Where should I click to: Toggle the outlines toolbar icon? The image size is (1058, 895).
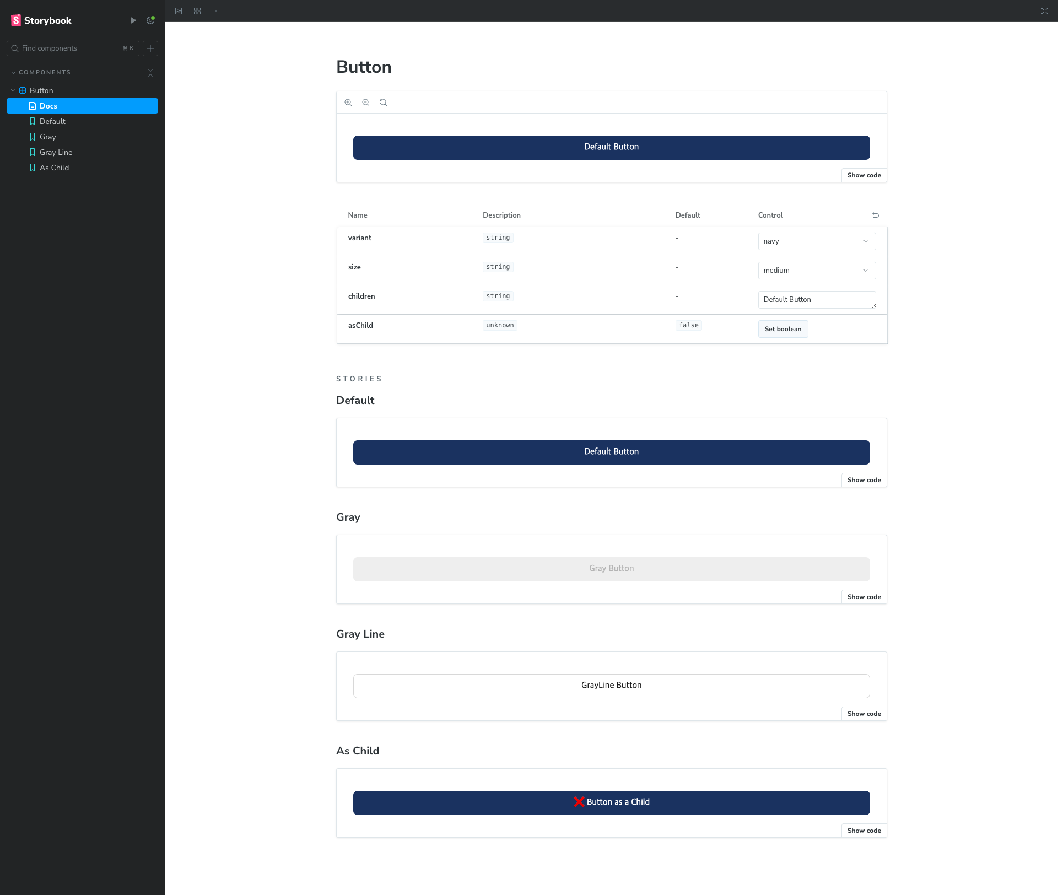[216, 11]
